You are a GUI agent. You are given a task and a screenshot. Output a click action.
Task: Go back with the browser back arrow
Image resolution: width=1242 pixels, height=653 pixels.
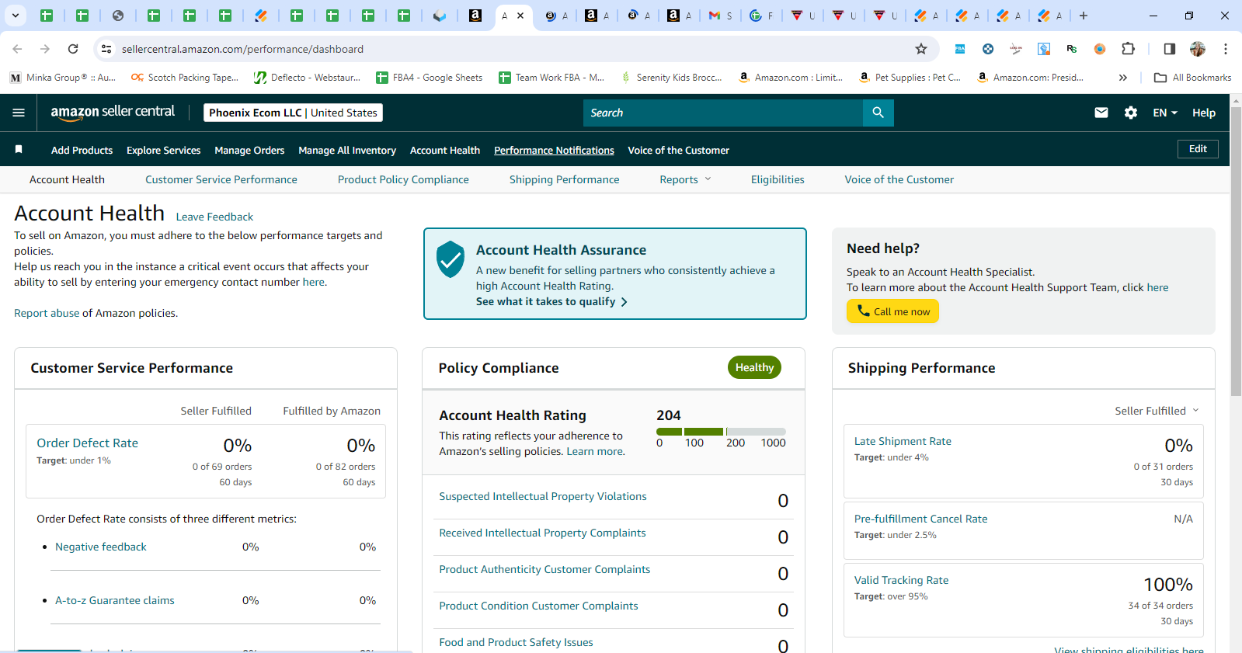click(x=17, y=49)
